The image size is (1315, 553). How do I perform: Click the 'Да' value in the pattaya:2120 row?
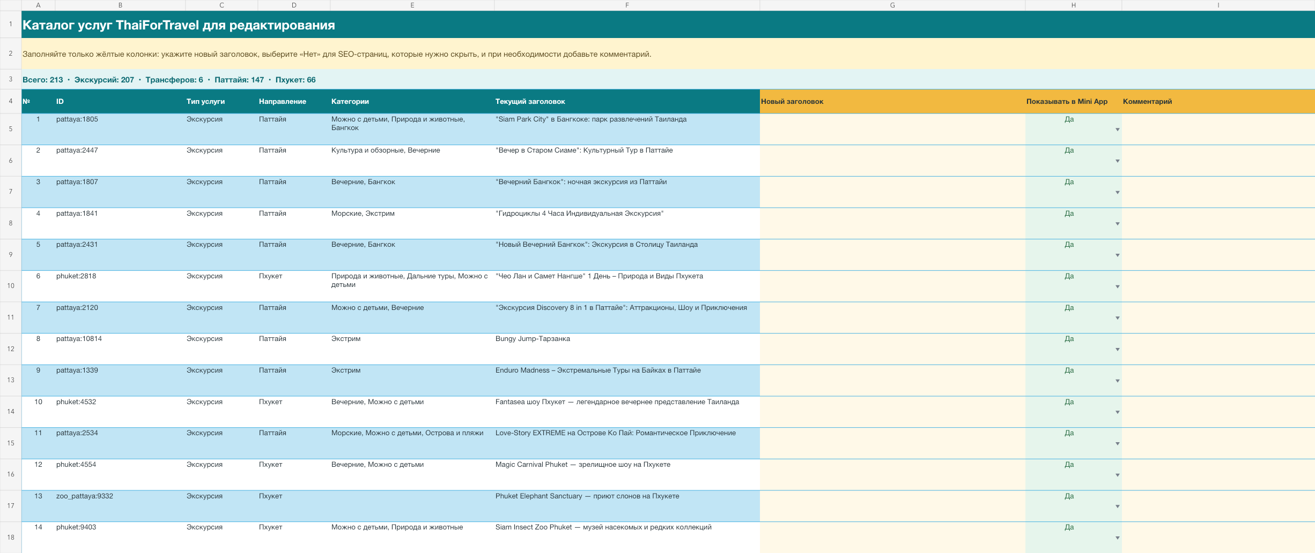coord(1069,308)
